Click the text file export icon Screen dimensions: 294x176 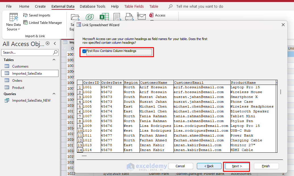point(117,17)
